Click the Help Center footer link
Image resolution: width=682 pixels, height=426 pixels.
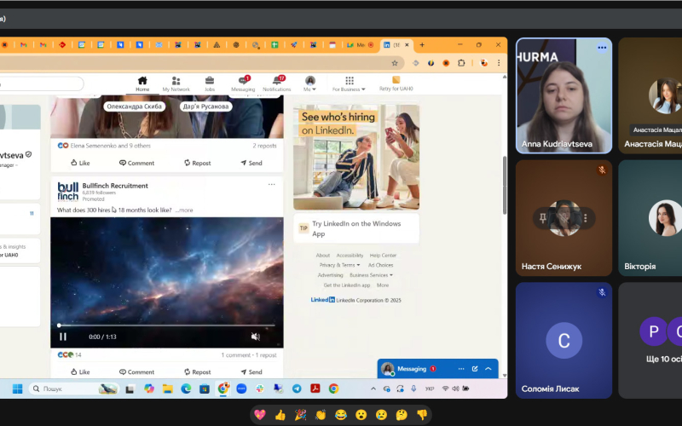tap(383, 256)
